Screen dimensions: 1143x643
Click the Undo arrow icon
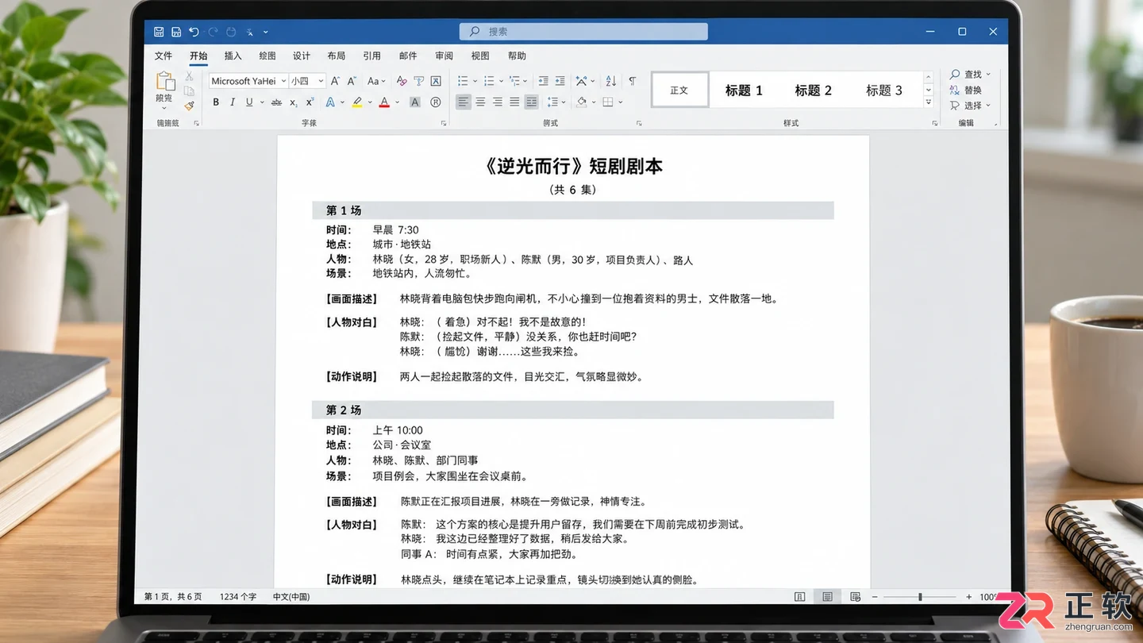[194, 32]
